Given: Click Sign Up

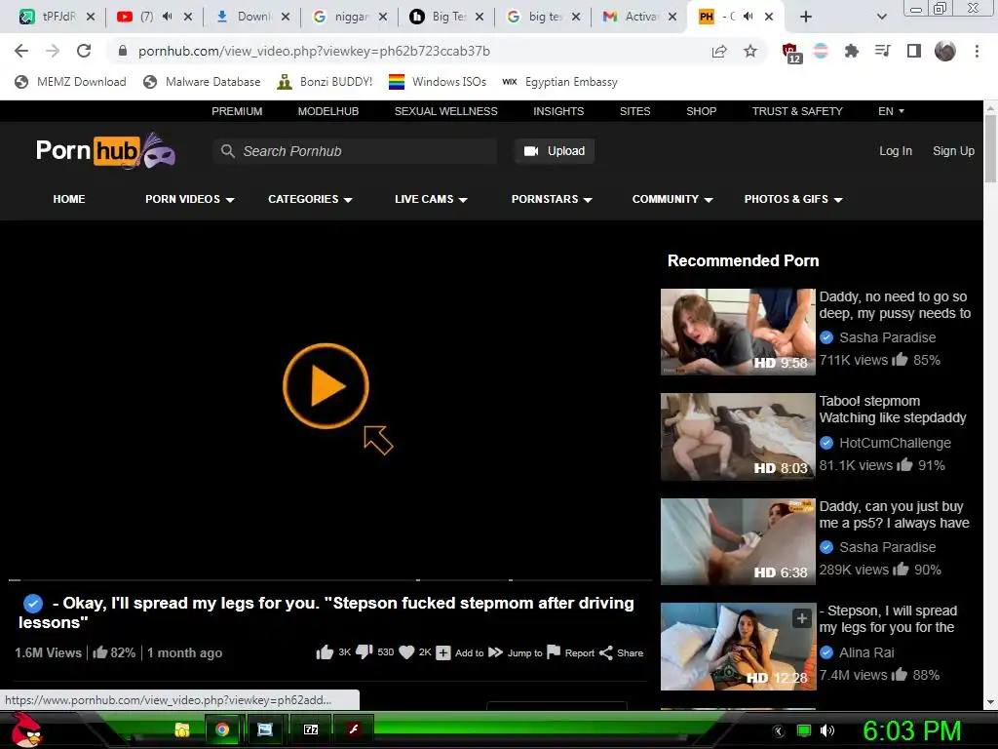Looking at the screenshot, I should tap(953, 151).
